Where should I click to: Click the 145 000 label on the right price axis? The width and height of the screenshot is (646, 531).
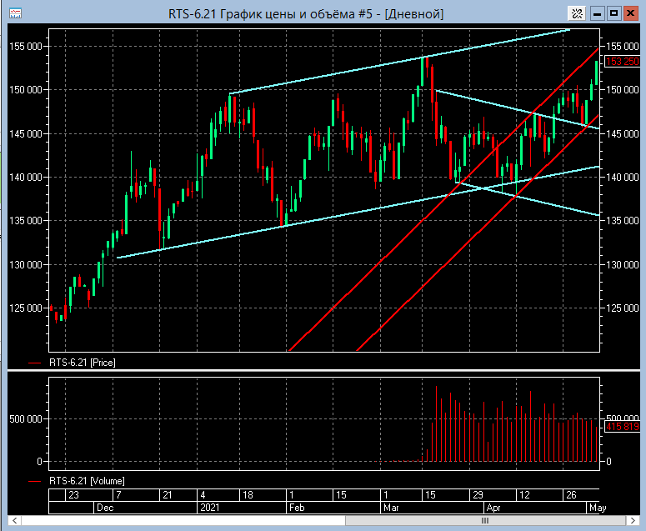(622, 134)
